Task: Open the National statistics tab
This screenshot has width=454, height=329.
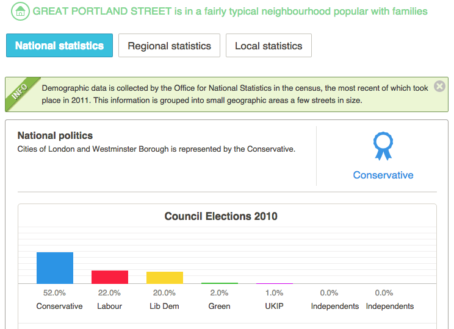Action: coord(59,46)
